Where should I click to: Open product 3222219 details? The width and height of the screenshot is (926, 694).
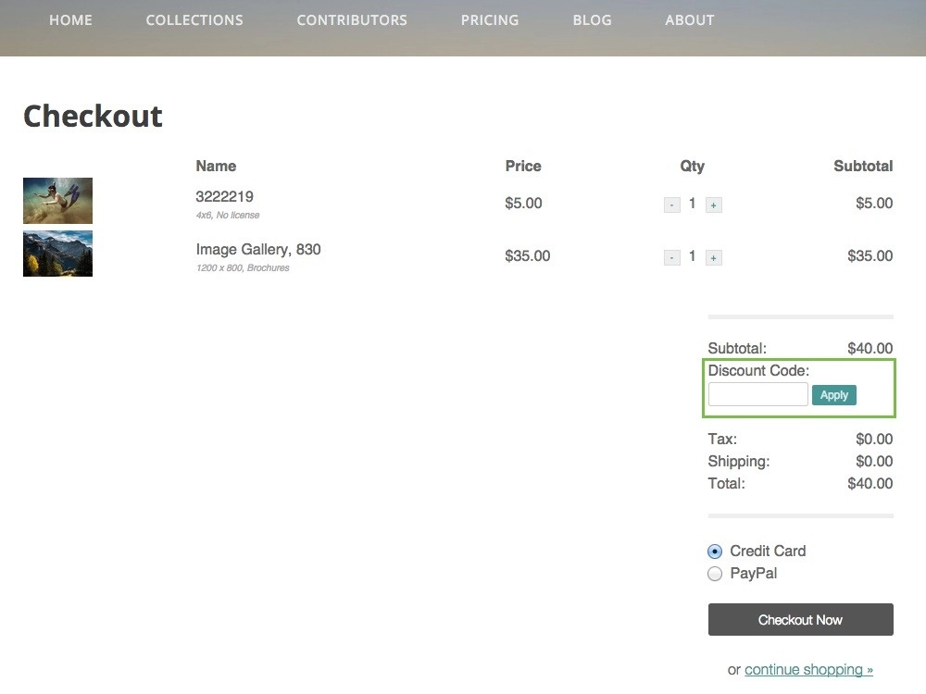(x=224, y=196)
